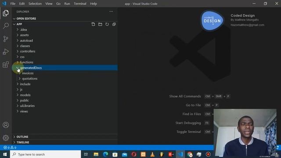Collapse the OPEN EDITORS section
Viewport: 281px width, 158px height.
[65, 18]
